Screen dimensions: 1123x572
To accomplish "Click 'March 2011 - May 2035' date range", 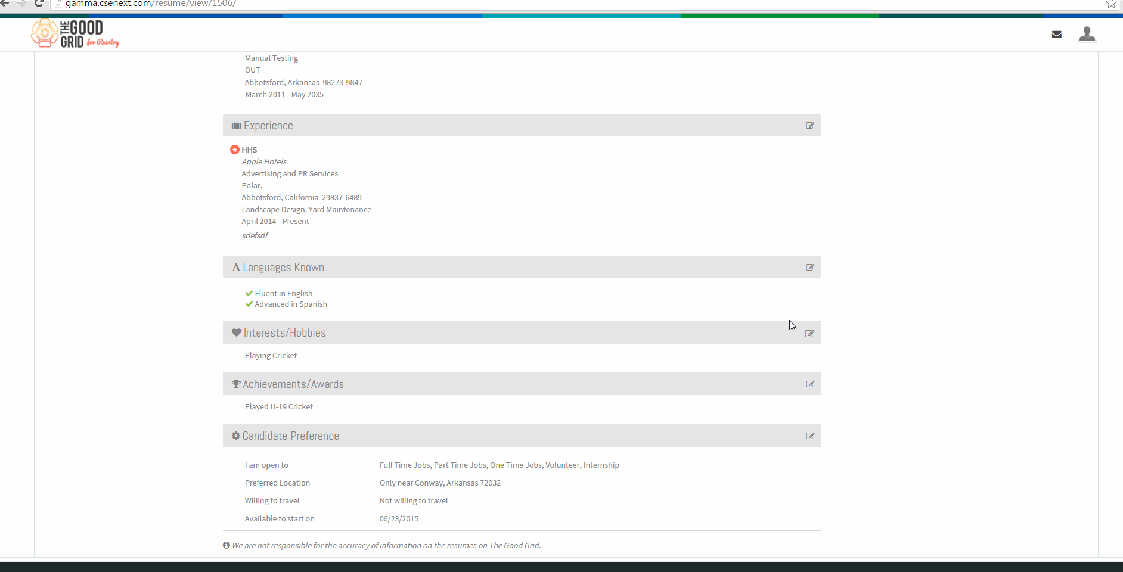I will pos(284,95).
